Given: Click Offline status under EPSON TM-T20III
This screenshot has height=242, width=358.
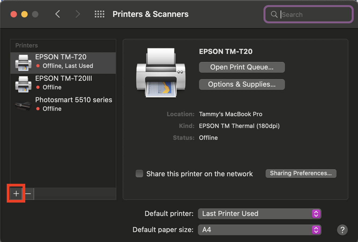Looking at the screenshot, I should [52, 87].
